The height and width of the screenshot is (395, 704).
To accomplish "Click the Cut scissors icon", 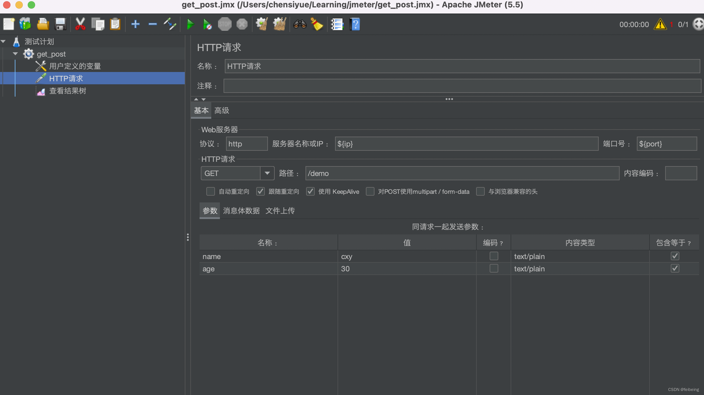I will point(80,24).
